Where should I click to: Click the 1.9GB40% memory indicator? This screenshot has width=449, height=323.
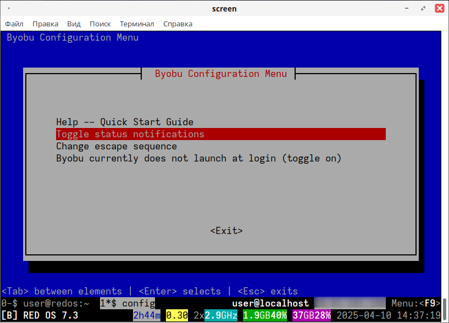tap(265, 315)
